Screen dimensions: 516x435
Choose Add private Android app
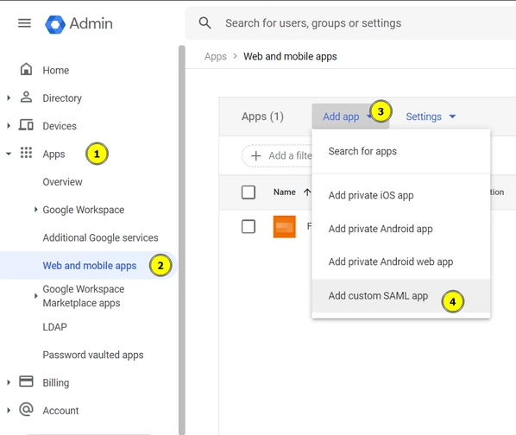click(401, 229)
